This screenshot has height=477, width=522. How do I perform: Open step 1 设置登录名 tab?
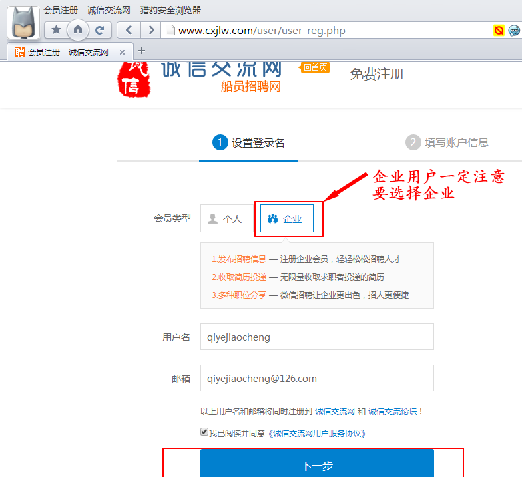(248, 142)
